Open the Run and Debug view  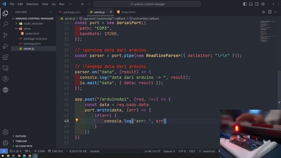pyautogui.click(x=5, y=46)
